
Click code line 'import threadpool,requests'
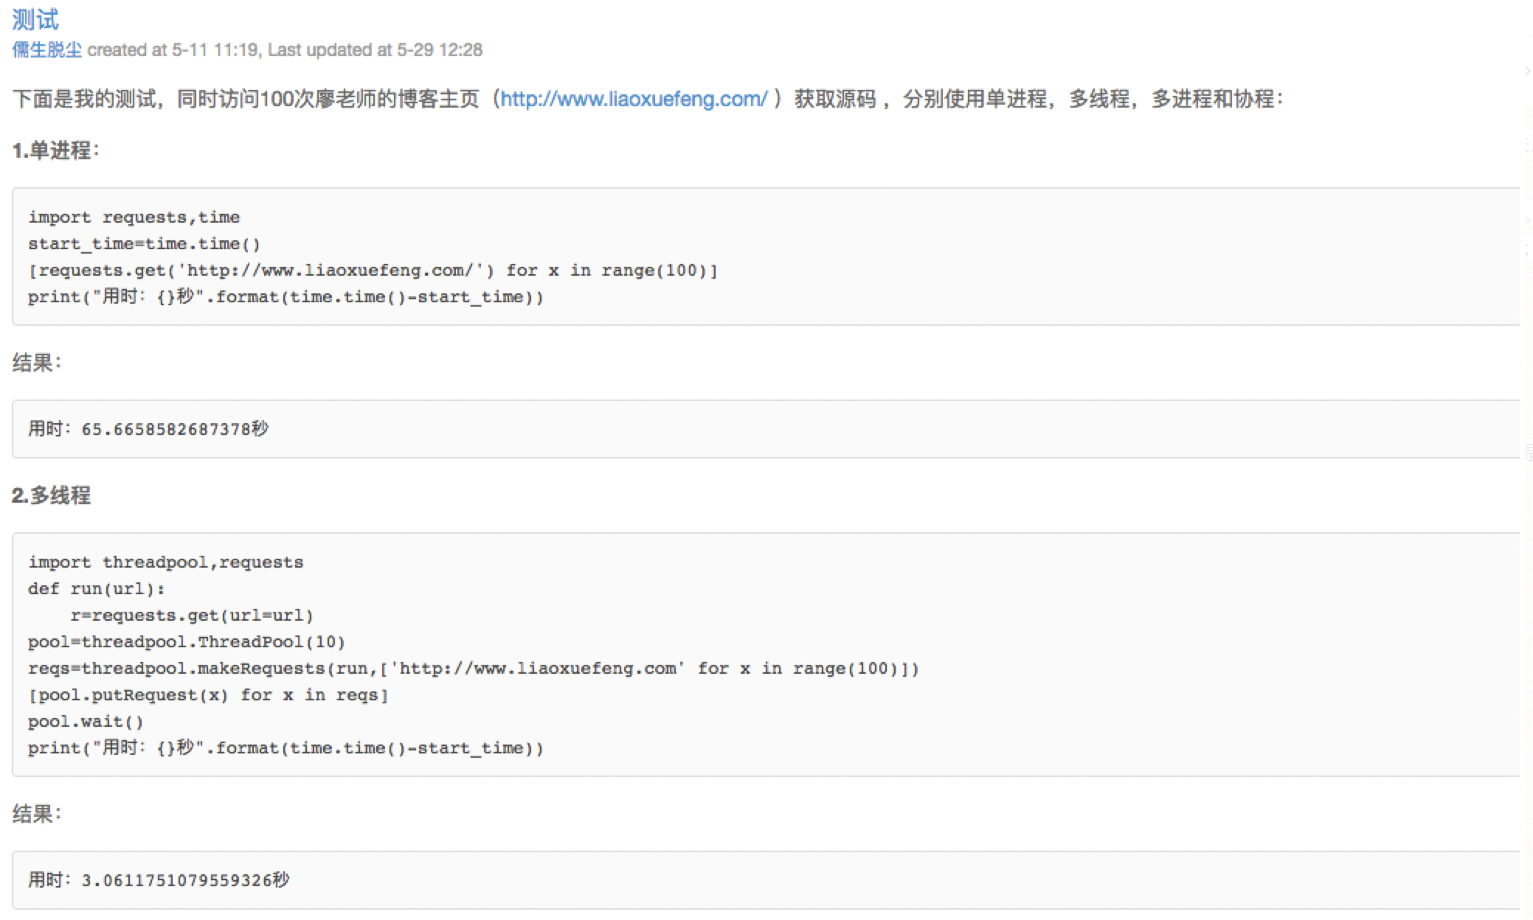coord(166,562)
